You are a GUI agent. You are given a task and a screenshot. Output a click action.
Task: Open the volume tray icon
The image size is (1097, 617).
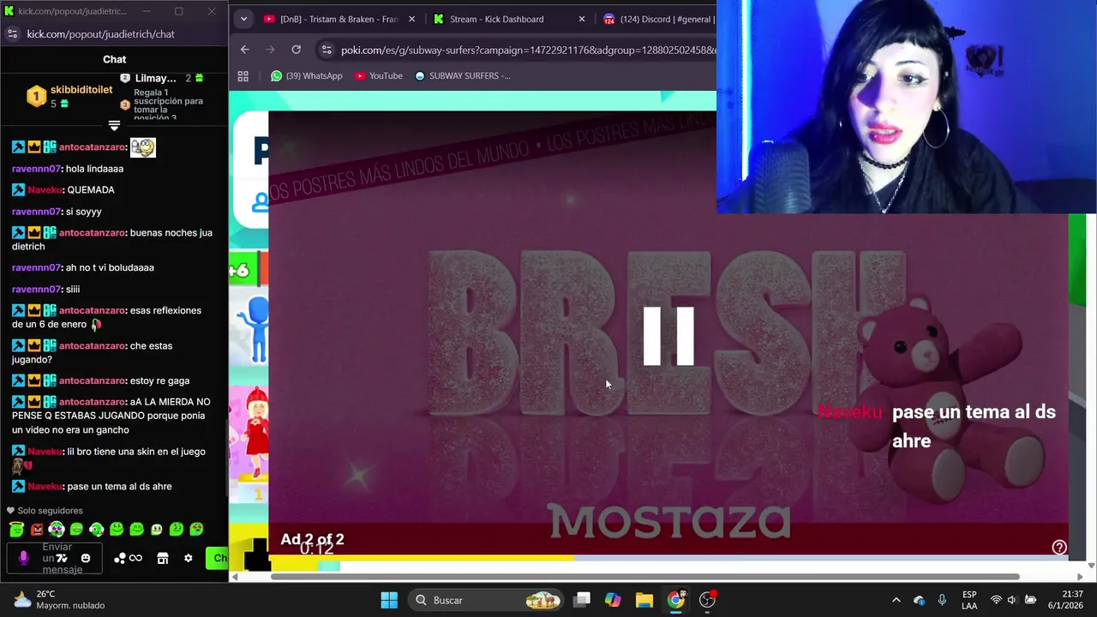pyautogui.click(x=1012, y=600)
